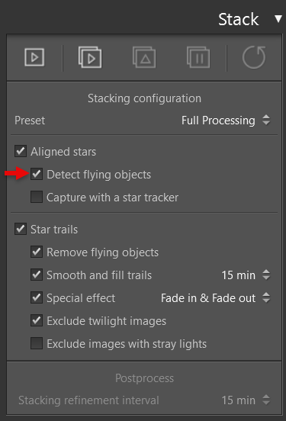Enable Capture with a star tracker

tap(37, 197)
